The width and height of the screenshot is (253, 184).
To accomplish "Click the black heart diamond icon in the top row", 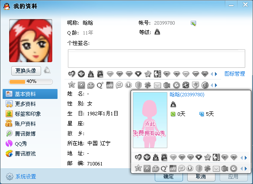I will coord(138,74).
